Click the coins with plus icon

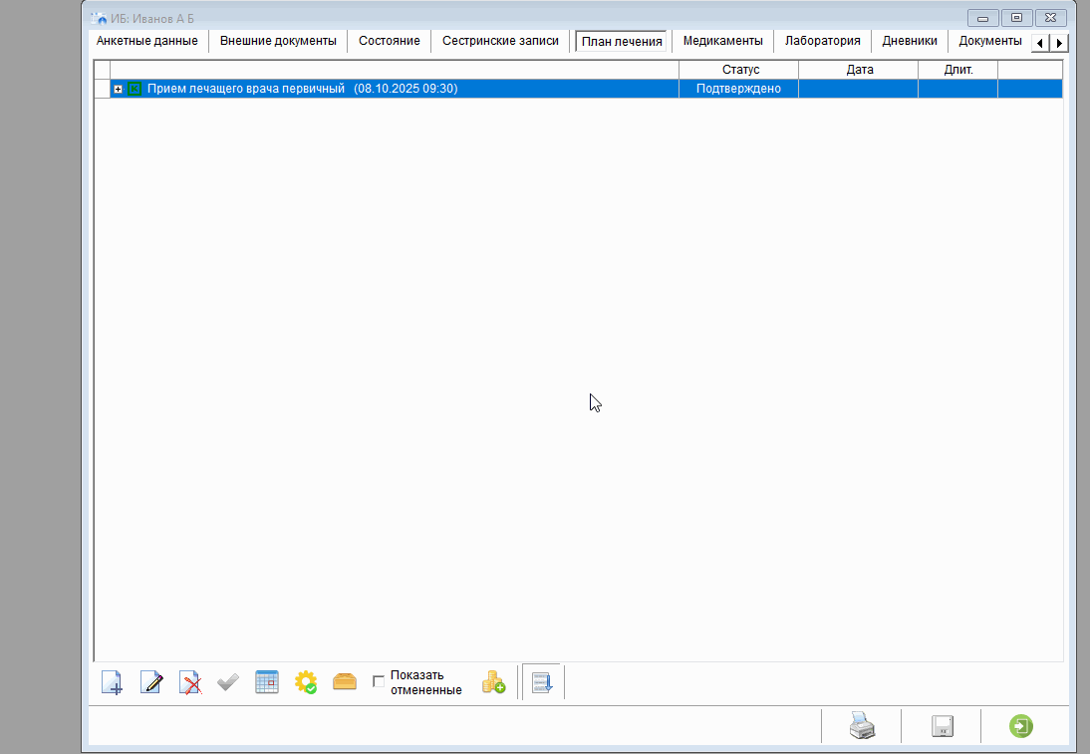[x=493, y=683]
